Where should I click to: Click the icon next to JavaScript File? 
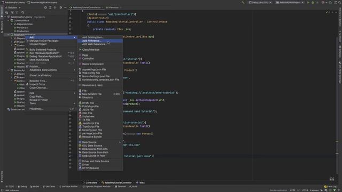[x=80, y=123]
